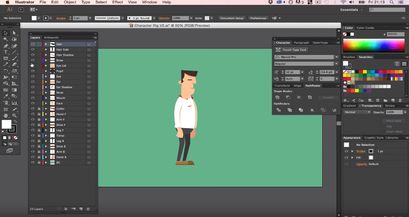Select the Direct Selection tool
Image resolution: width=409 pixels, height=217 pixels.
14,33
